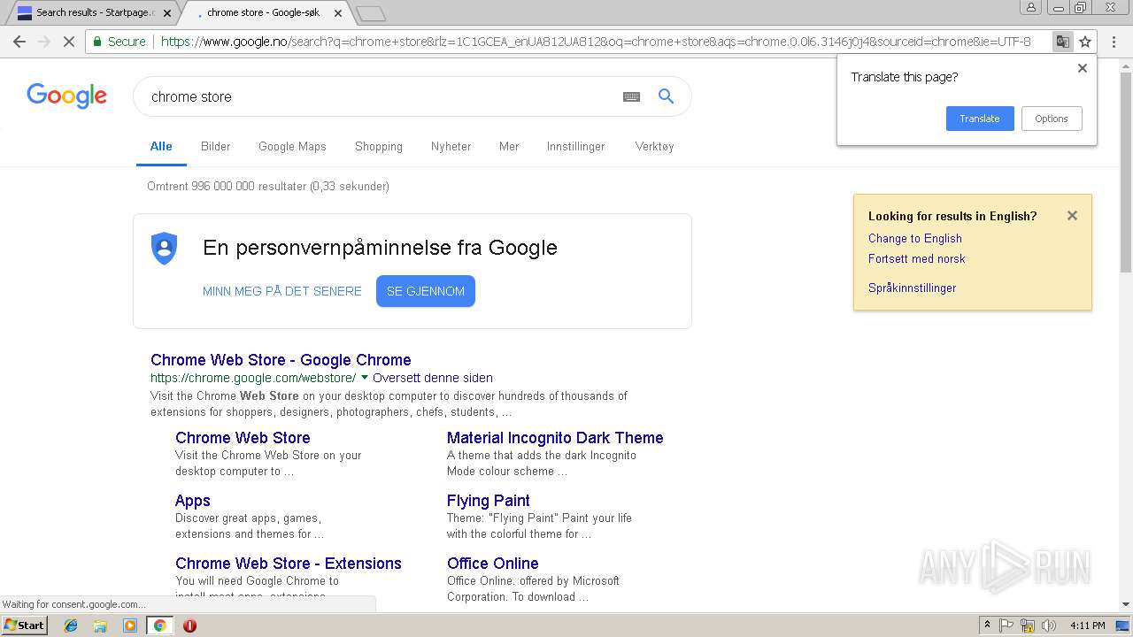Click the blue magnifier search icon

click(x=666, y=96)
